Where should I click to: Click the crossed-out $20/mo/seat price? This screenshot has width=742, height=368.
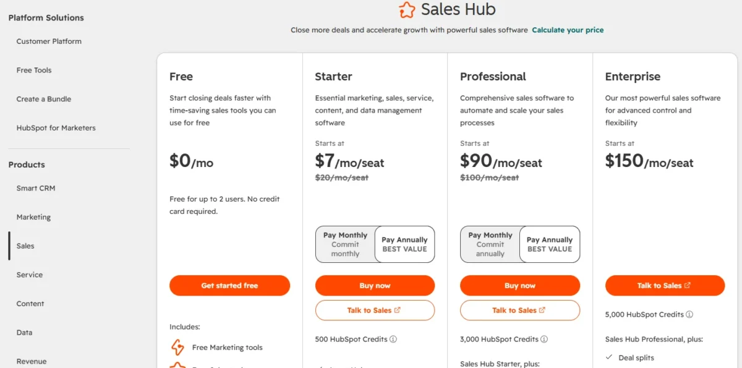[342, 178]
